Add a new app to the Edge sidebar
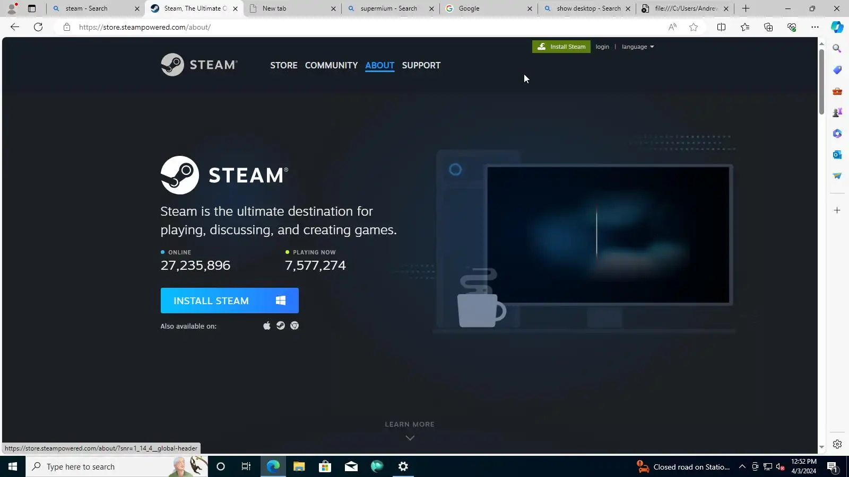This screenshot has width=849, height=477. pos(837,210)
